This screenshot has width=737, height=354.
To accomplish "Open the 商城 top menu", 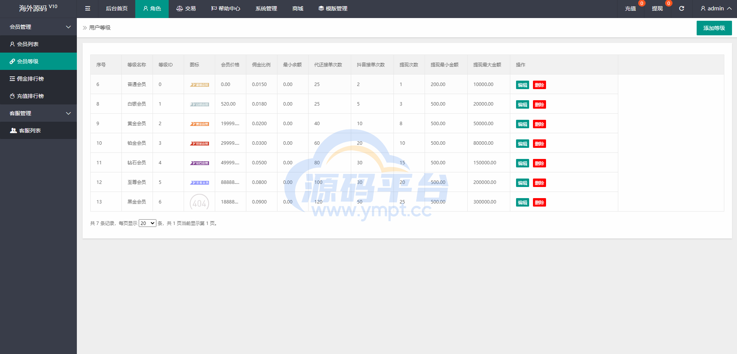I will (x=298, y=8).
